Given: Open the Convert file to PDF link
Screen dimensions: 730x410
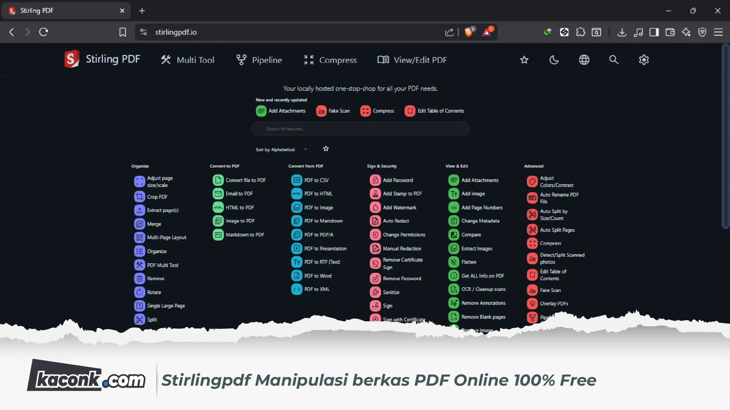Looking at the screenshot, I should pos(245,180).
